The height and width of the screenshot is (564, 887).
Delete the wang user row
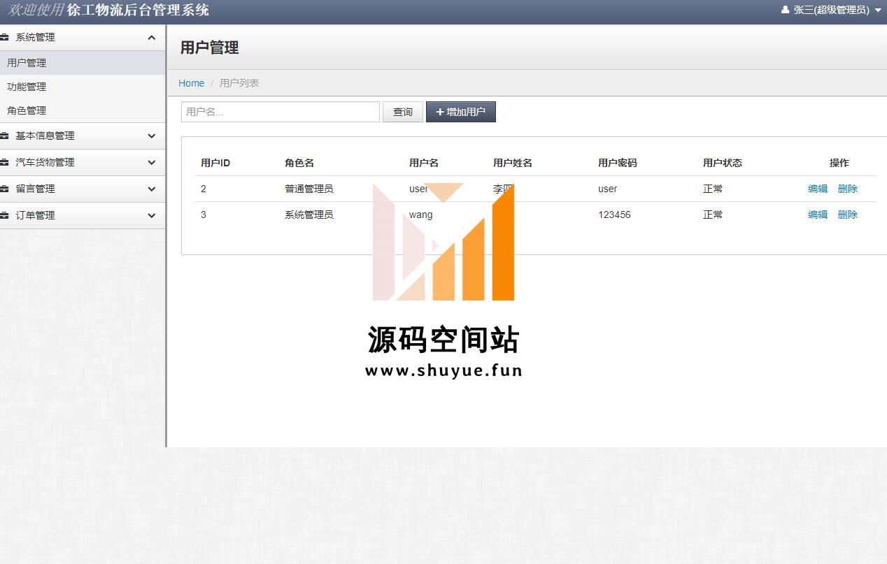[x=848, y=215]
